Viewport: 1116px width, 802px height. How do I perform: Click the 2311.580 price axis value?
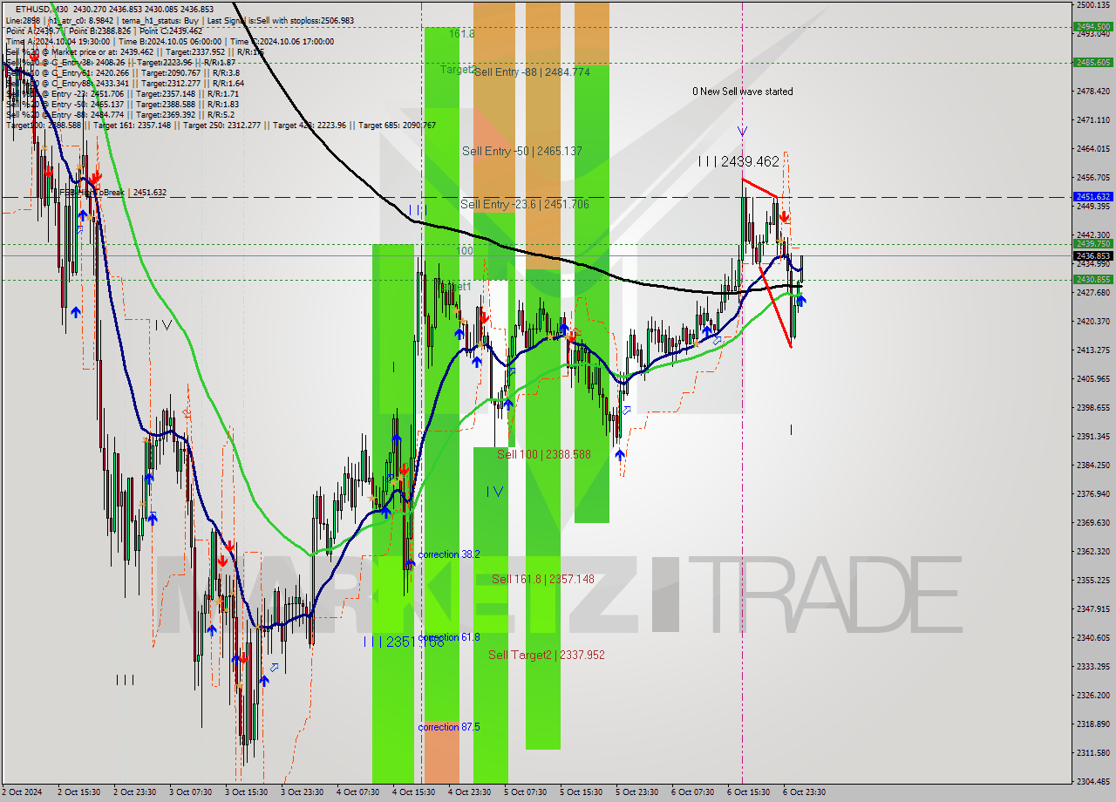1092,752
